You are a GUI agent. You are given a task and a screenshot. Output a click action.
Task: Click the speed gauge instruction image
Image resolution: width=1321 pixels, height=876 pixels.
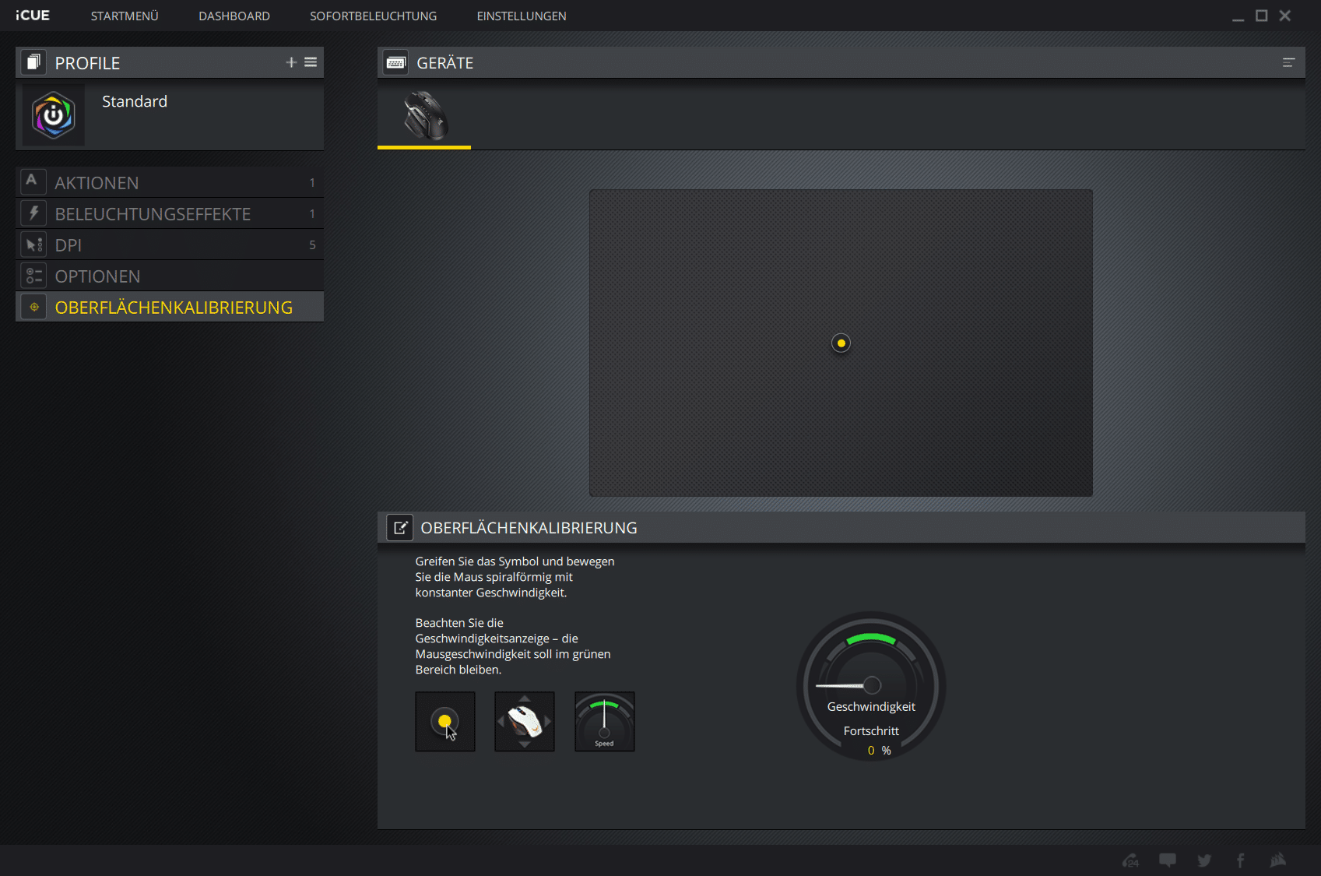click(x=604, y=722)
